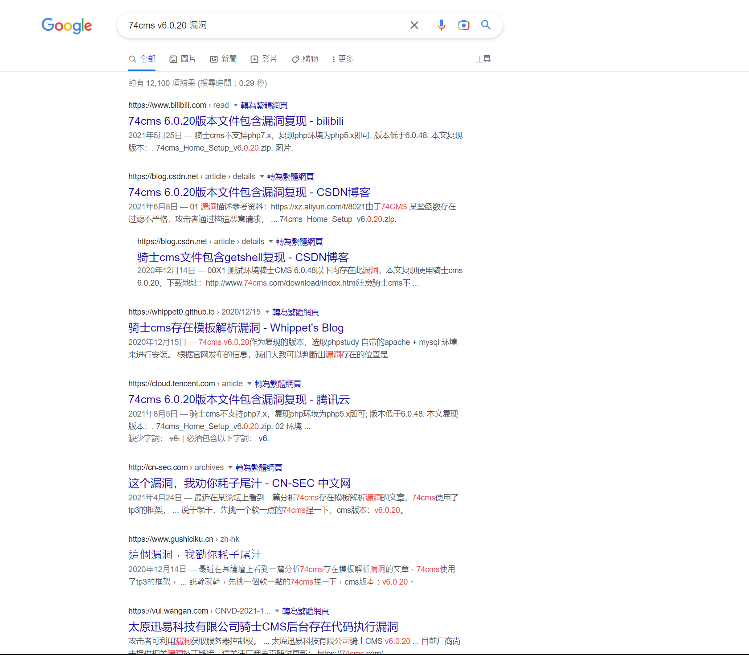Open 骑士cms文件包含getshell复现 - CSDN博客
This screenshot has height=655, width=749.
click(x=243, y=257)
